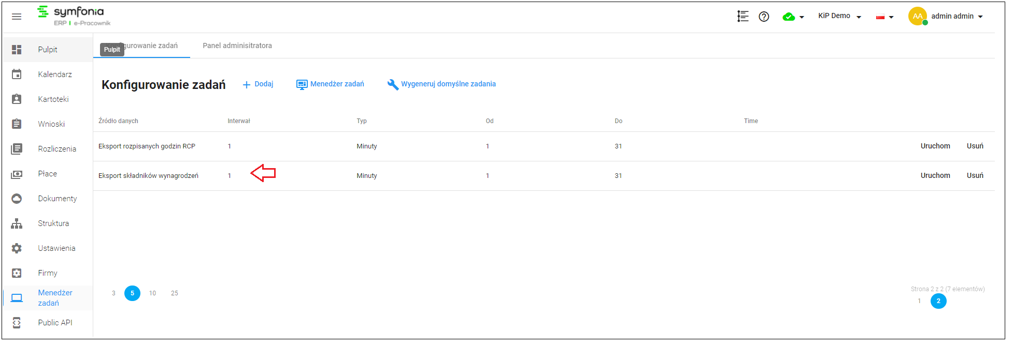Viewport: 1013px width, 345px height.
Task: Set page size to 3
Action: click(x=113, y=293)
